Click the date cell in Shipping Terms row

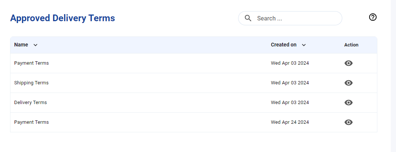(x=290, y=83)
